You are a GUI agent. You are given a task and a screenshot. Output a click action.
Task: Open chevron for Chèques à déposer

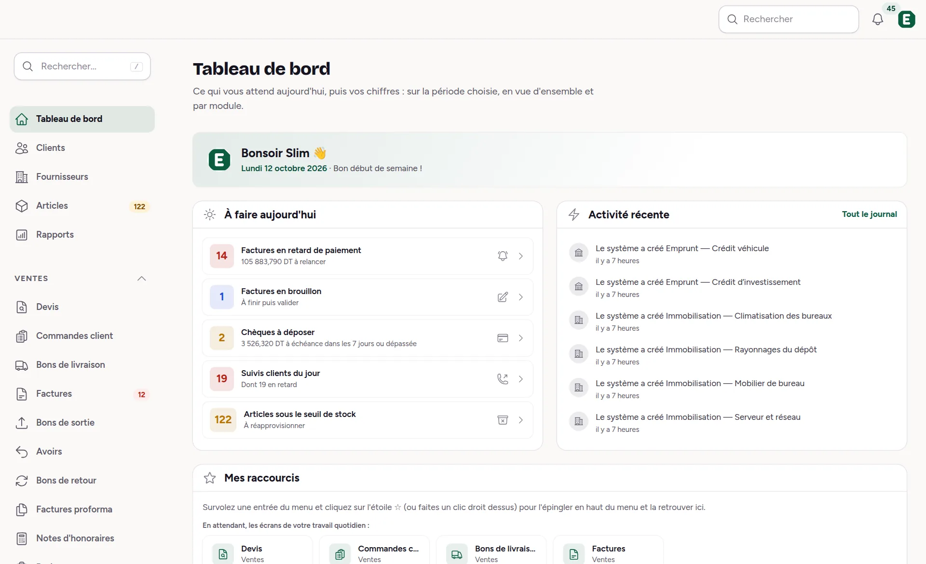521,338
